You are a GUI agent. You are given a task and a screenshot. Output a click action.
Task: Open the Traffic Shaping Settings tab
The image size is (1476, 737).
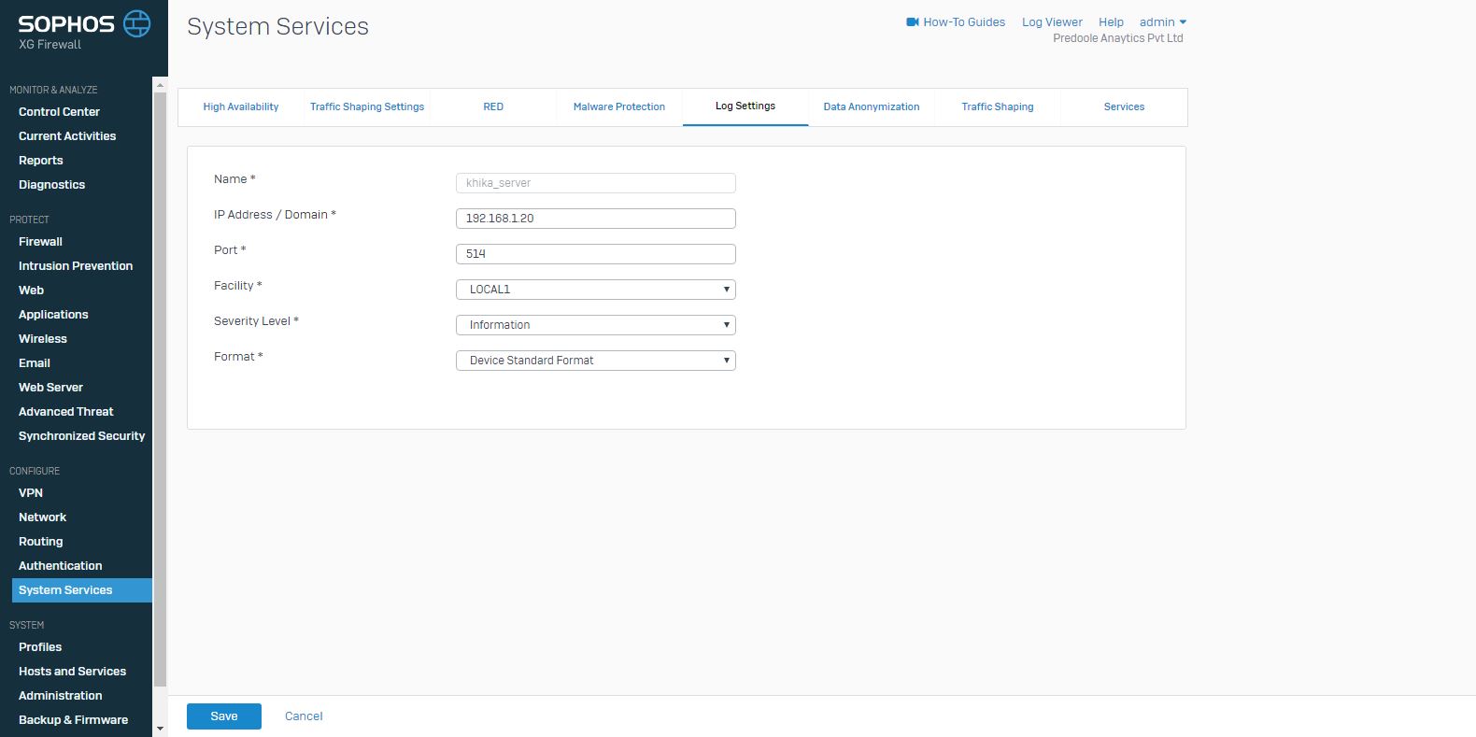tap(367, 106)
